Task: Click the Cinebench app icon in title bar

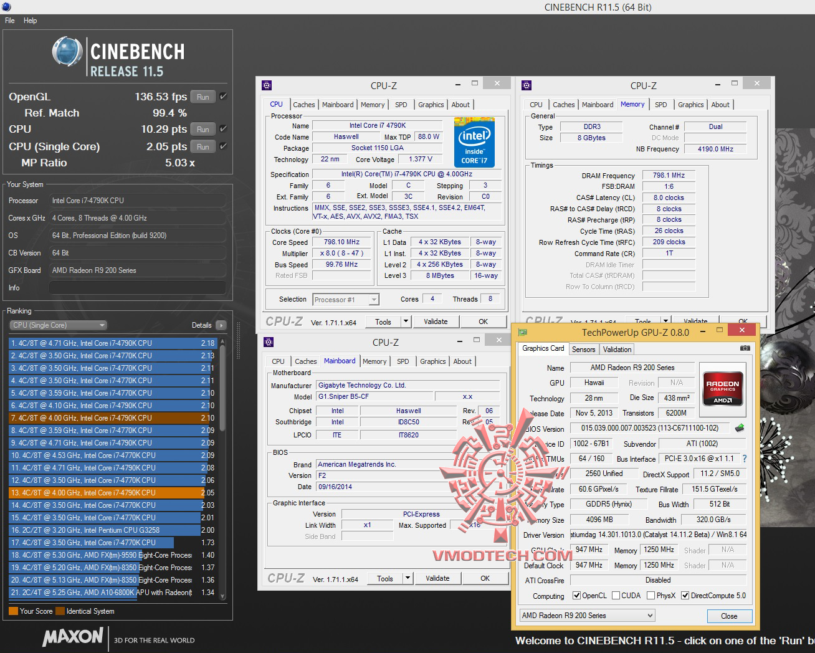Action: click(6, 7)
